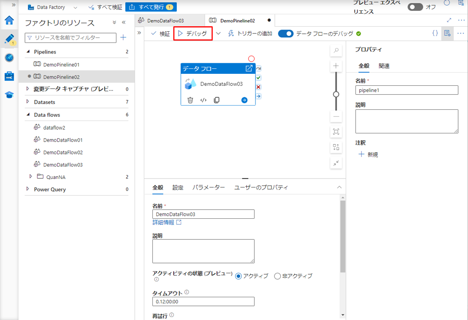Expand the 変更データ キャプチャ group

(28, 88)
